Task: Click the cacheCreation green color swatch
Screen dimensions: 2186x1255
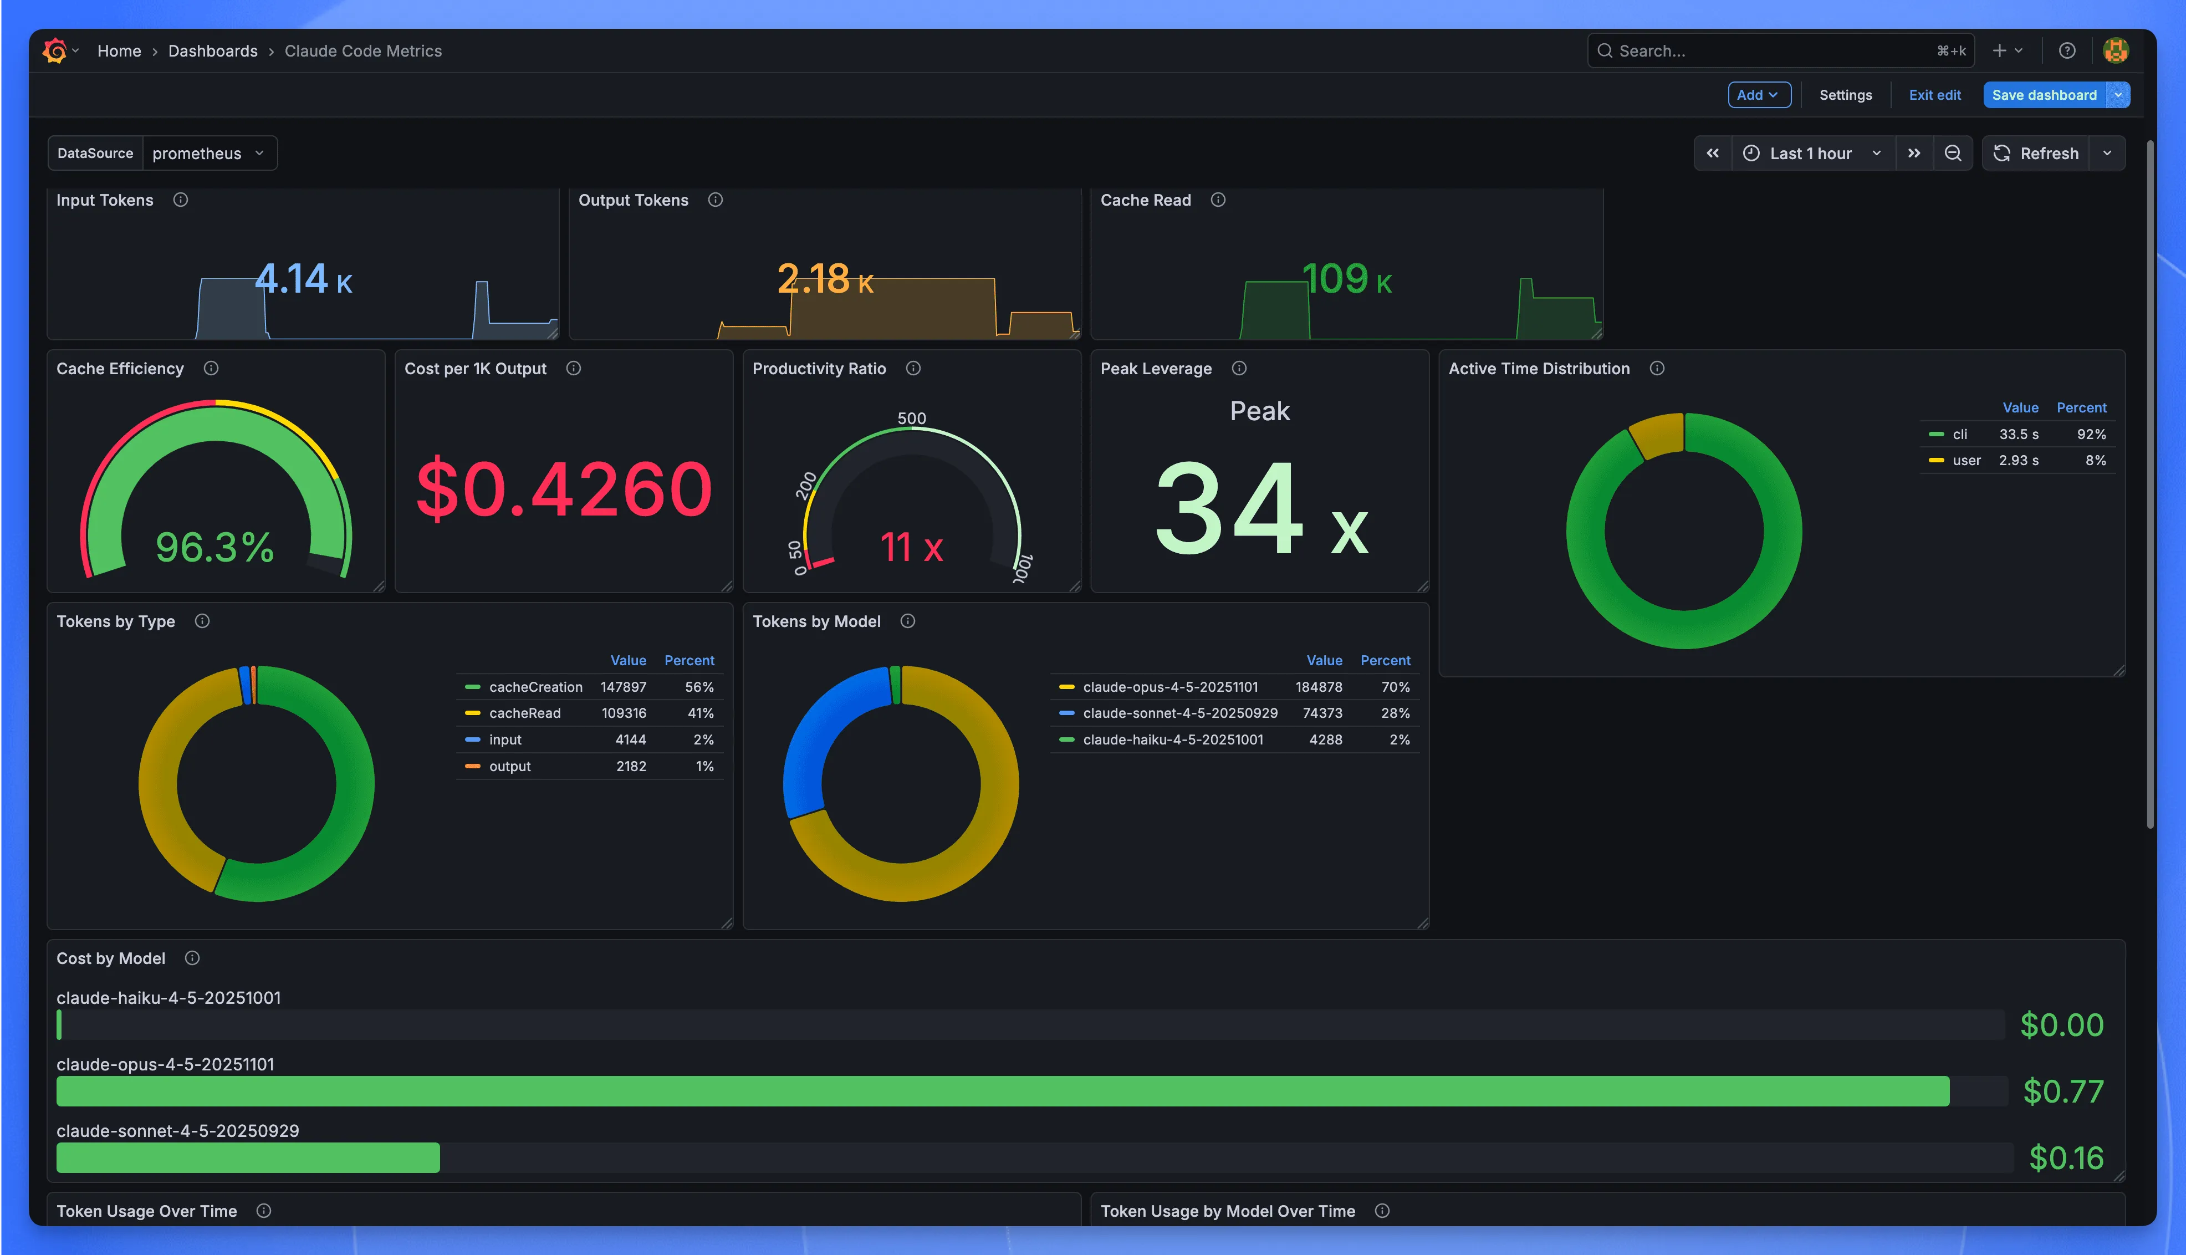Action: coord(472,687)
